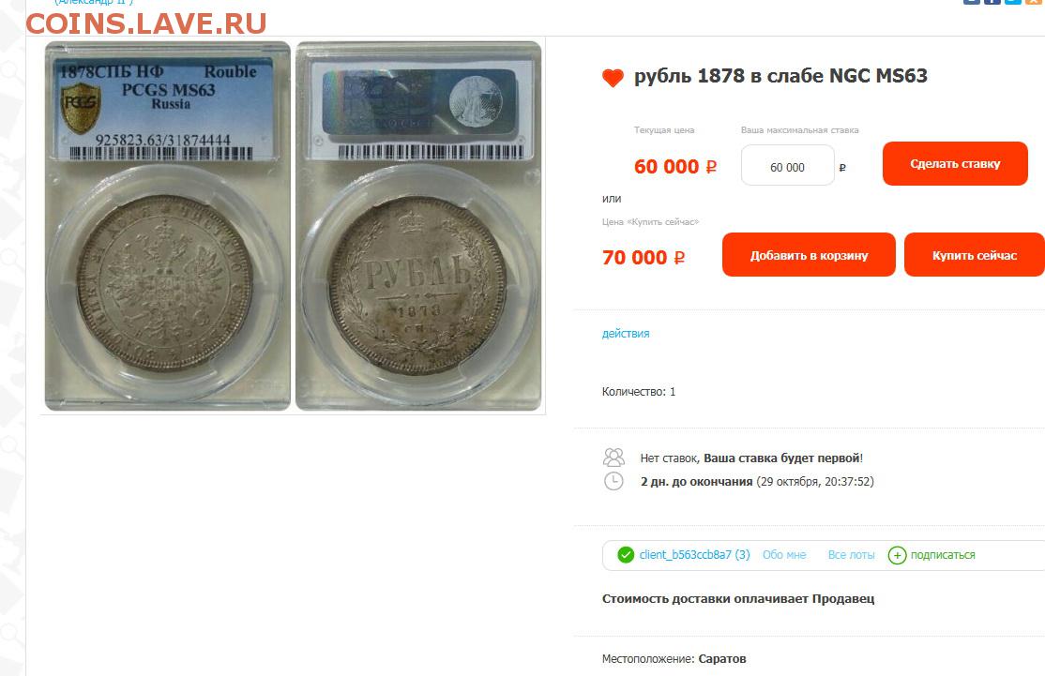1045x676 pixels.
Task: Focus the maximum bid field showing 60 000
Action: 787,165
